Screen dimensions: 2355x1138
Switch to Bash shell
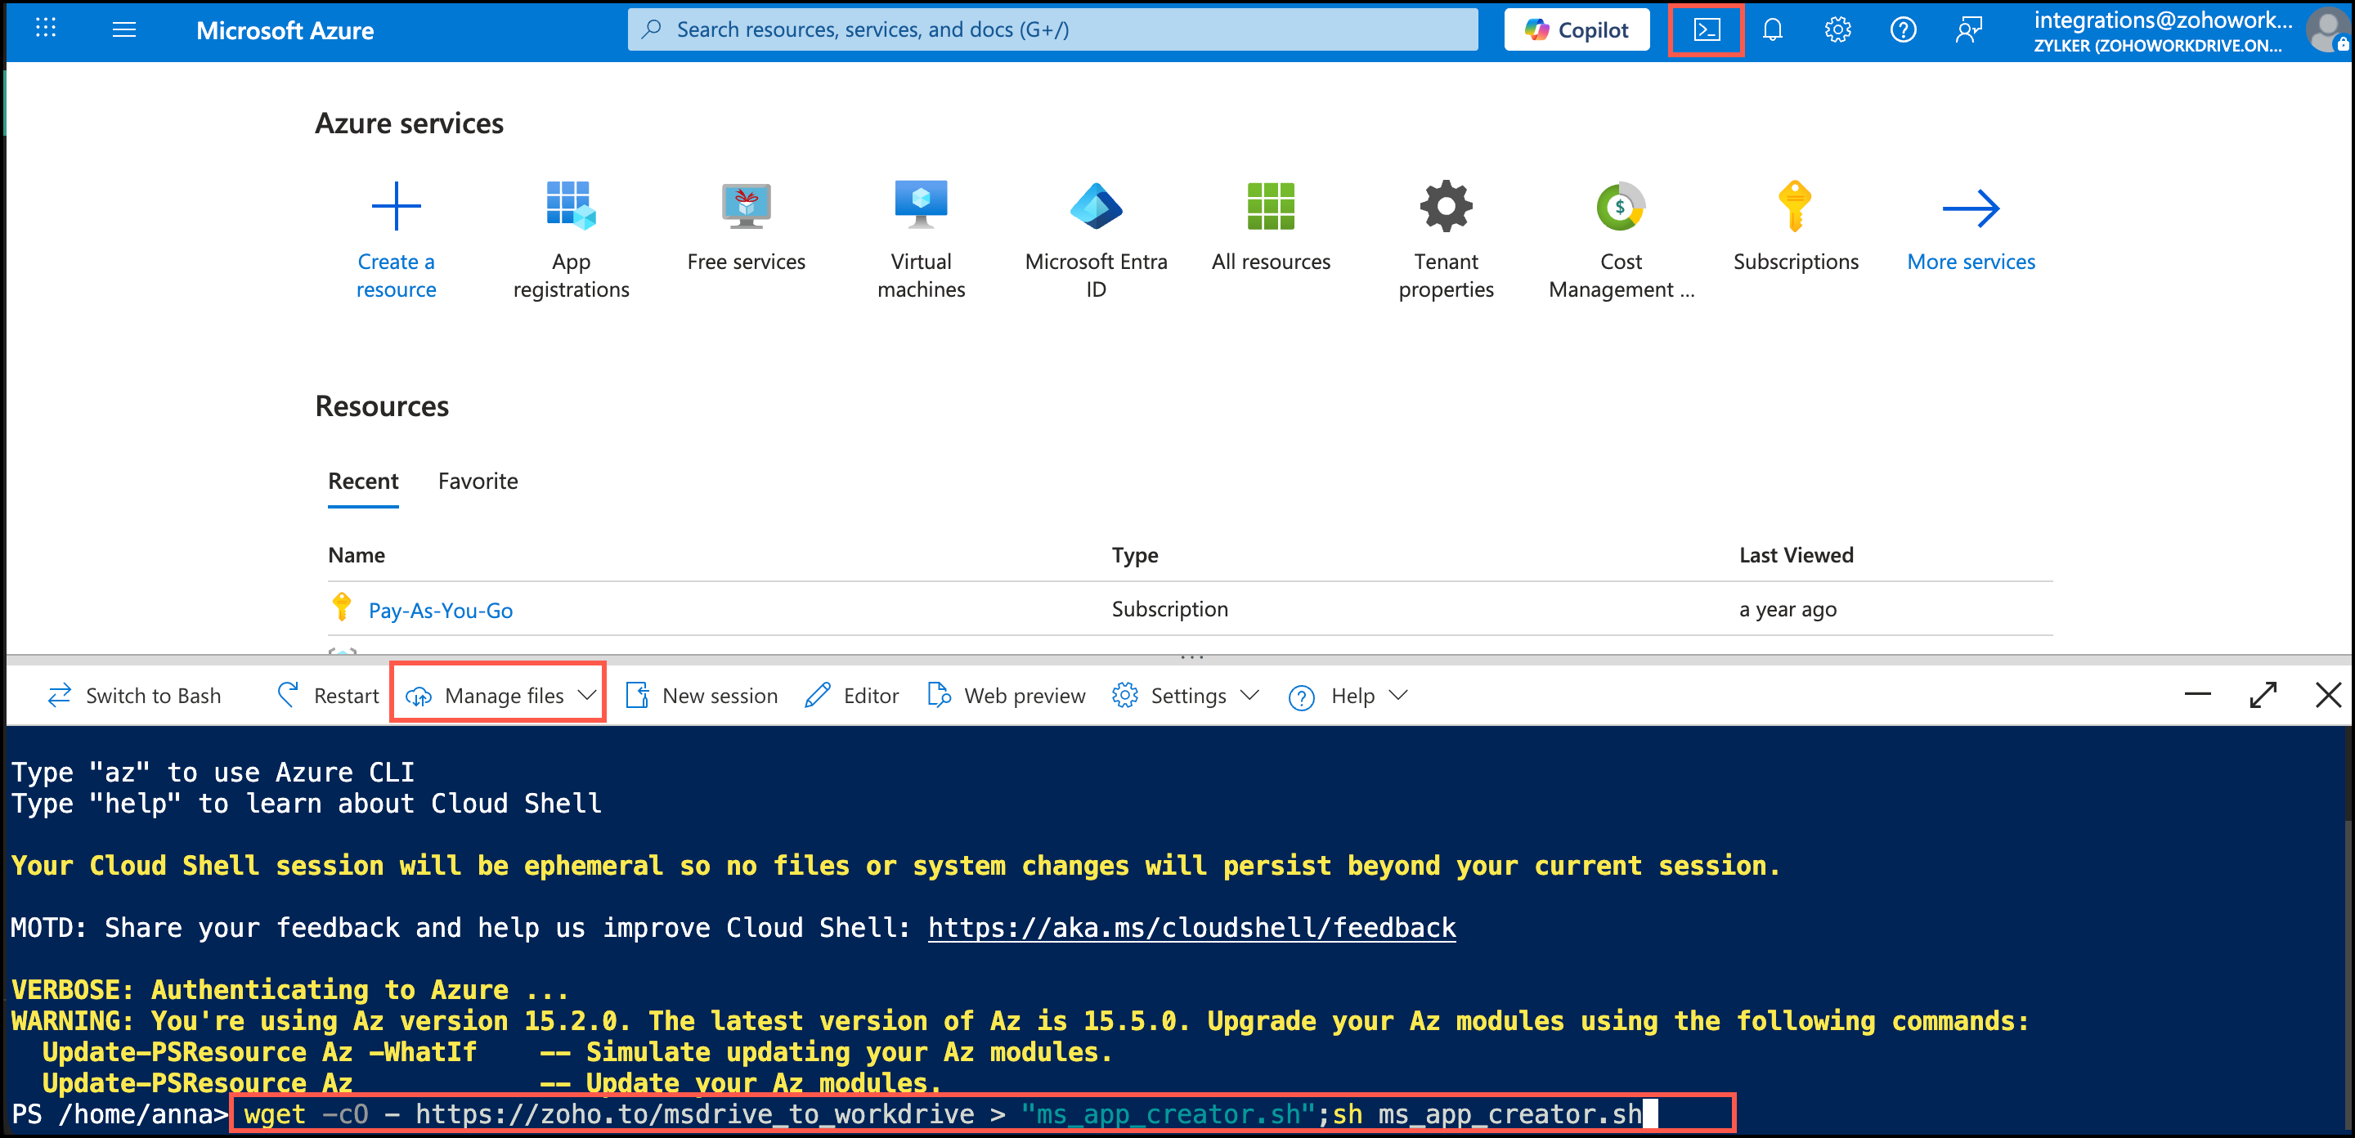click(134, 696)
